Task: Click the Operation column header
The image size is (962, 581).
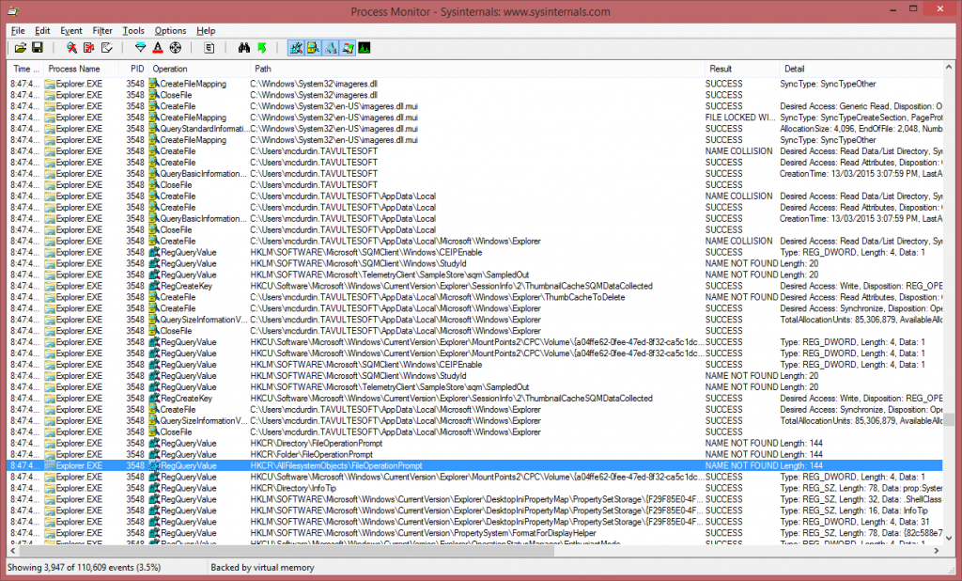Action: click(x=199, y=69)
